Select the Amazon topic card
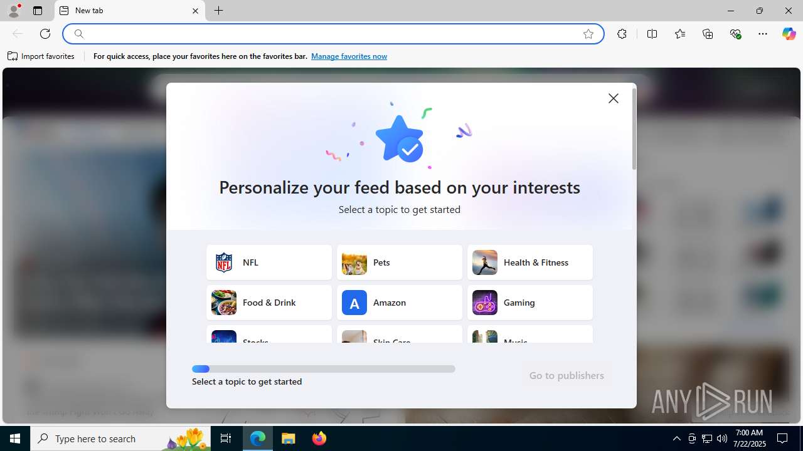 coord(400,303)
